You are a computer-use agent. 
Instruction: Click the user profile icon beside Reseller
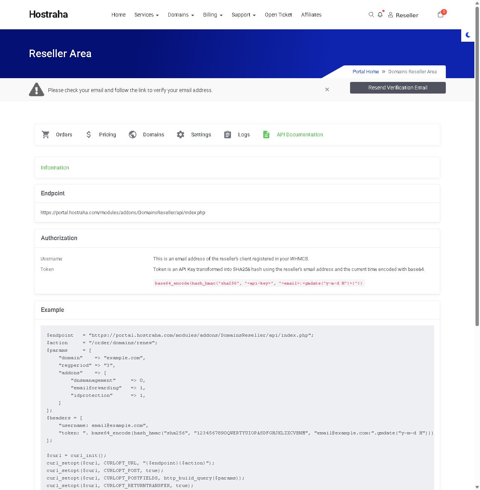pos(391,15)
